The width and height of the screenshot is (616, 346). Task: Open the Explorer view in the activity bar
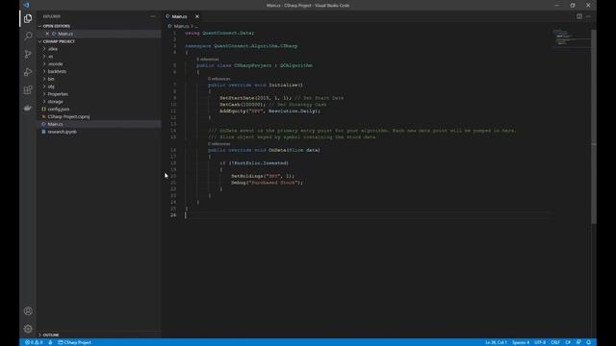28,18
